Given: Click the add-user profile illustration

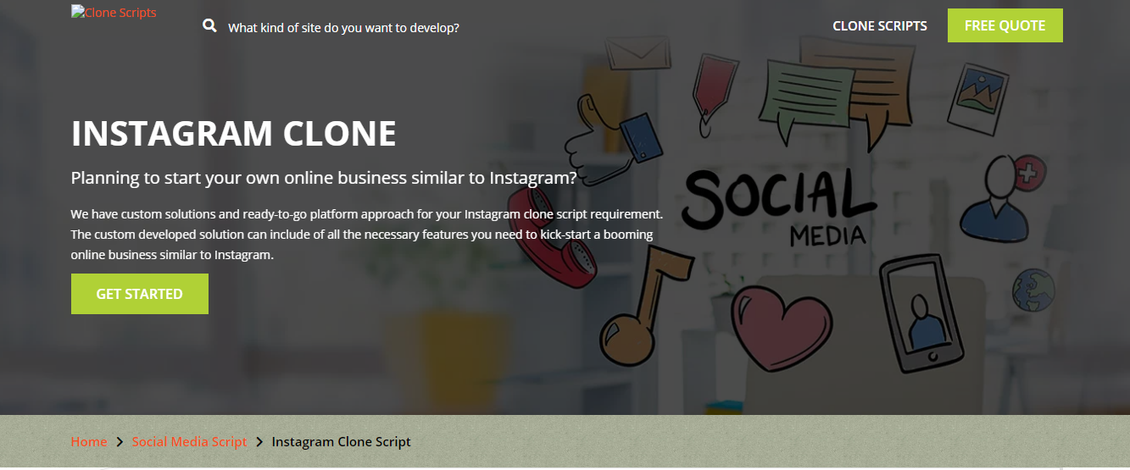Looking at the screenshot, I should pyautogui.click(x=1003, y=198).
